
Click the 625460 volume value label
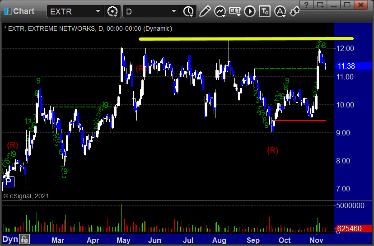354,228
